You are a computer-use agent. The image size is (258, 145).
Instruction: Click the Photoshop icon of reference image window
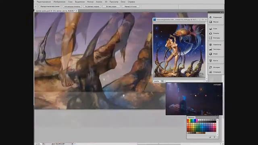click(154, 20)
